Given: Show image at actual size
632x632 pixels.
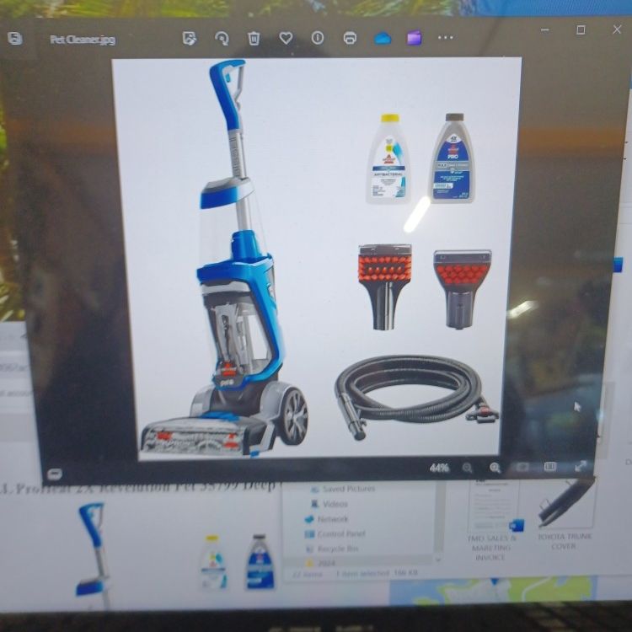Looking at the screenshot, I should tap(550, 466).
